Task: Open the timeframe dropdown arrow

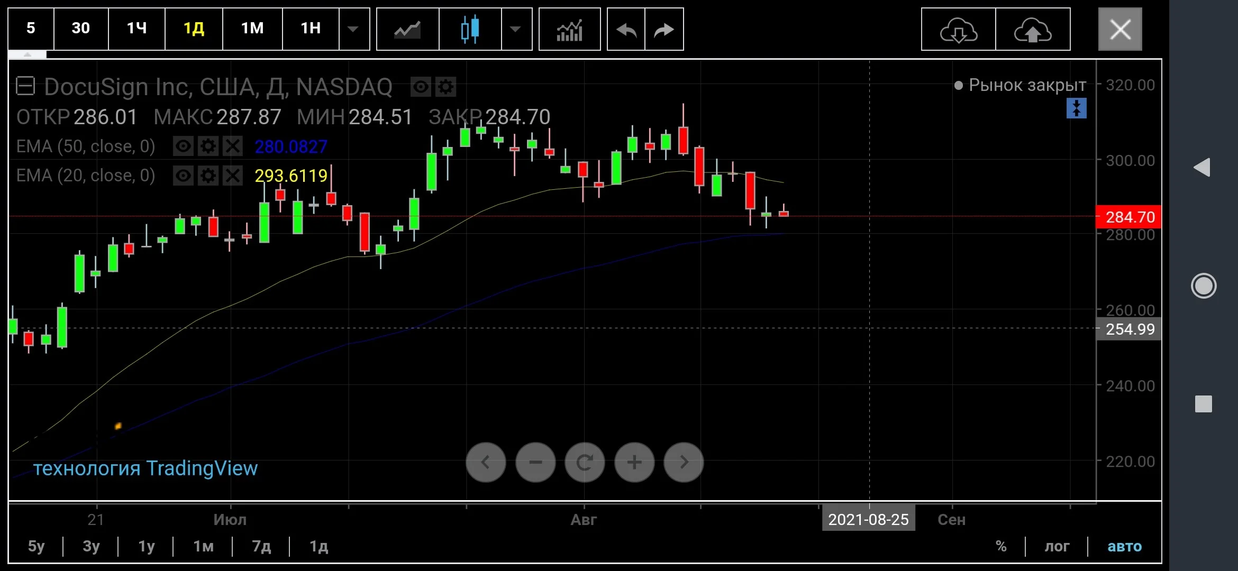Action: [354, 29]
